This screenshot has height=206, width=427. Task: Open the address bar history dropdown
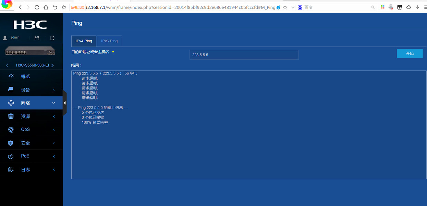[292, 7]
